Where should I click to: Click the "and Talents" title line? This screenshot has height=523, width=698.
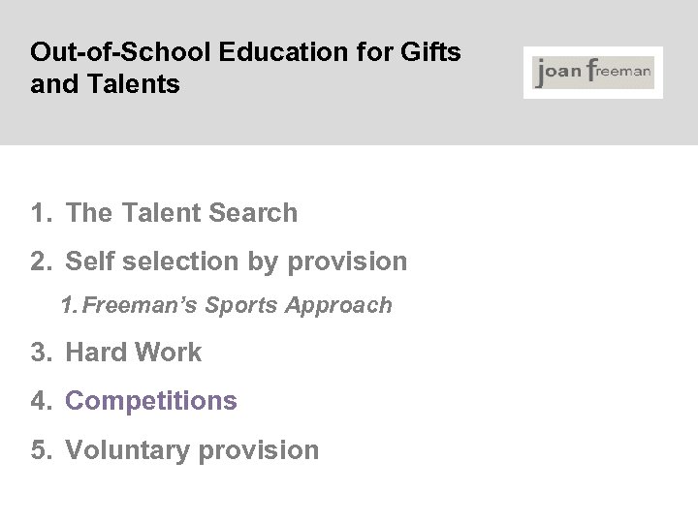click(x=105, y=84)
